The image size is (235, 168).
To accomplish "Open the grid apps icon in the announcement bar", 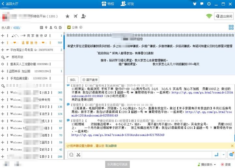I will coord(231,27).
